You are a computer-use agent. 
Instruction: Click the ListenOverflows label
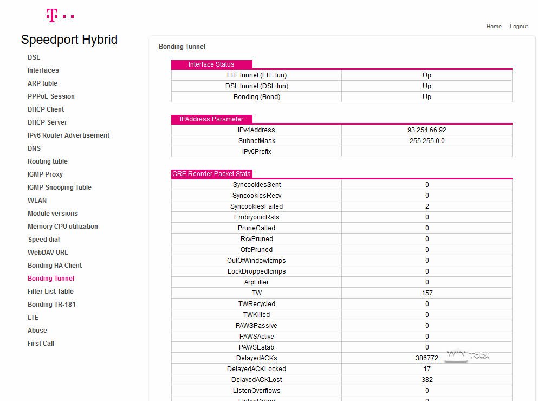257,391
